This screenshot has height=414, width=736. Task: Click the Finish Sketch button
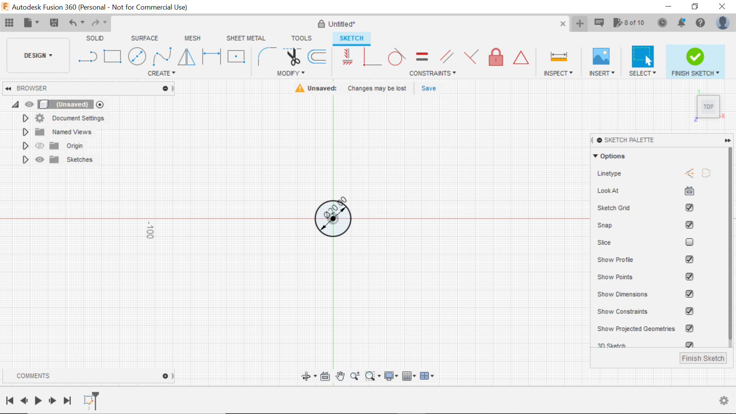click(703, 358)
